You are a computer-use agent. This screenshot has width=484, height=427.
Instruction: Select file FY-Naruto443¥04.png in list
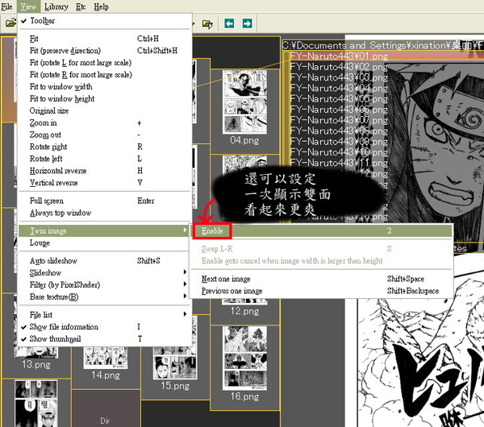pyautogui.click(x=339, y=89)
